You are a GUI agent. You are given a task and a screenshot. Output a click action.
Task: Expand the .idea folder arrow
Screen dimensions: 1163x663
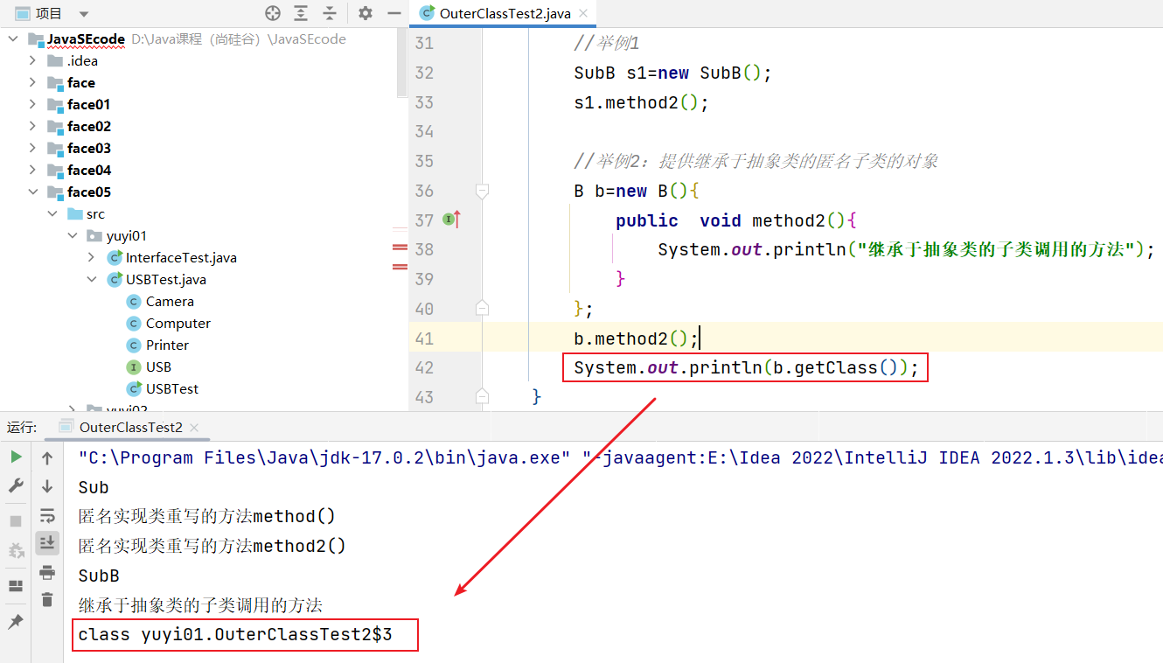pos(32,60)
